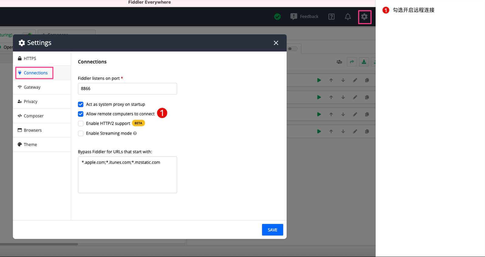Viewport: 485px width, 257px height.
Task: Click the green connection status checkmark icon
Action: pyautogui.click(x=277, y=17)
